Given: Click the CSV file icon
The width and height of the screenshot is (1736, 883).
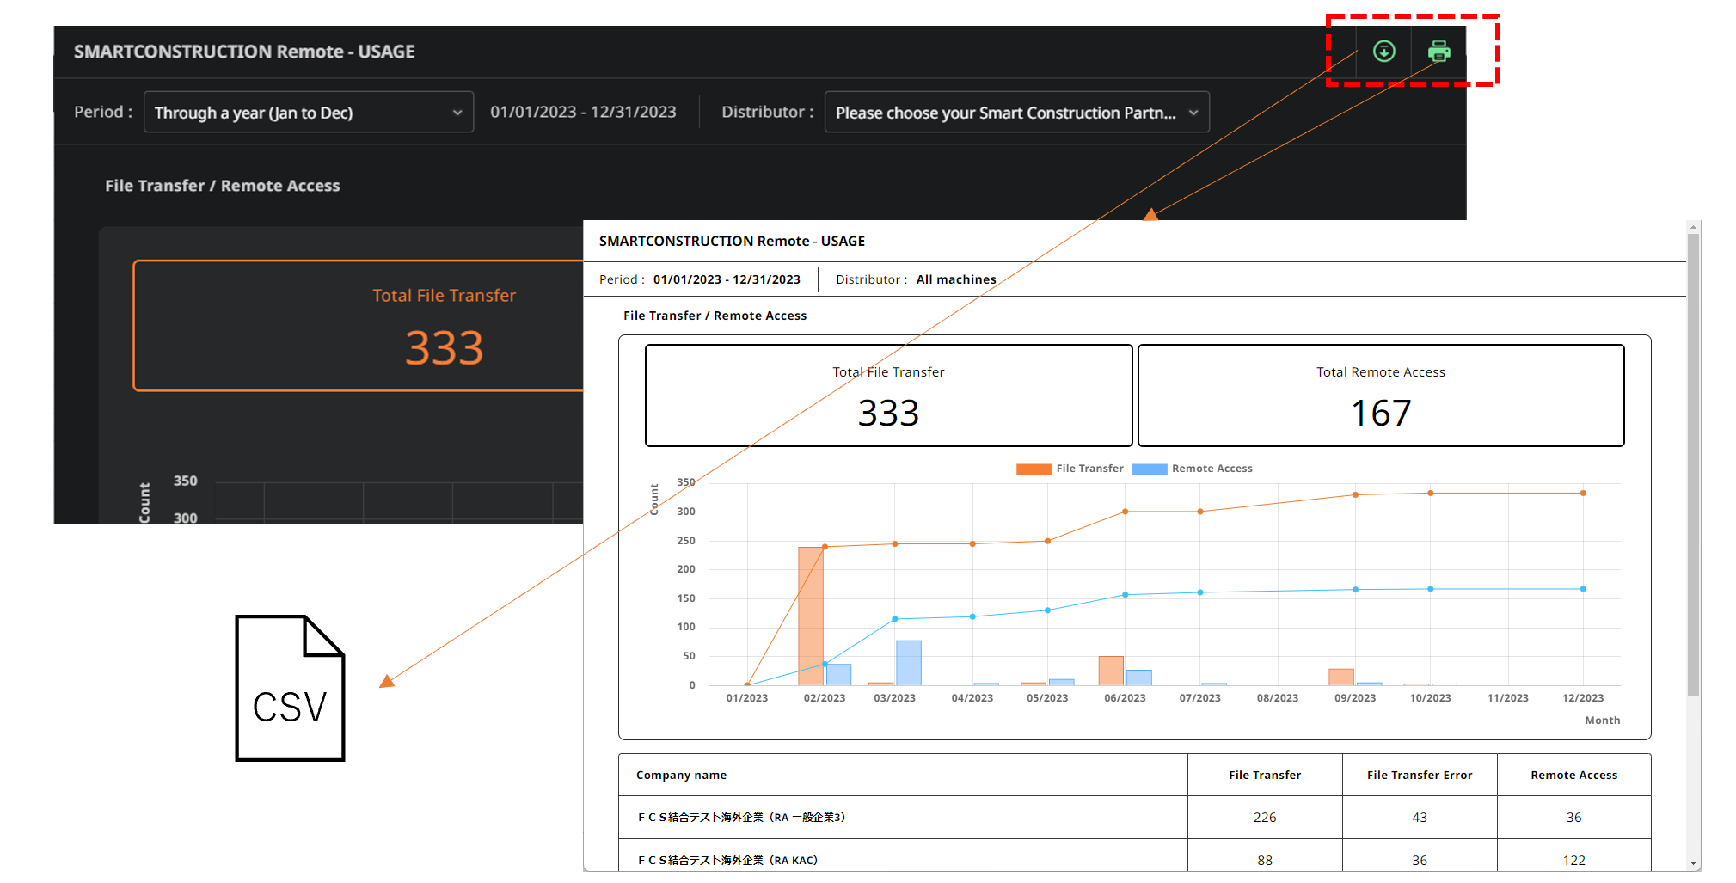Looking at the screenshot, I should (290, 688).
